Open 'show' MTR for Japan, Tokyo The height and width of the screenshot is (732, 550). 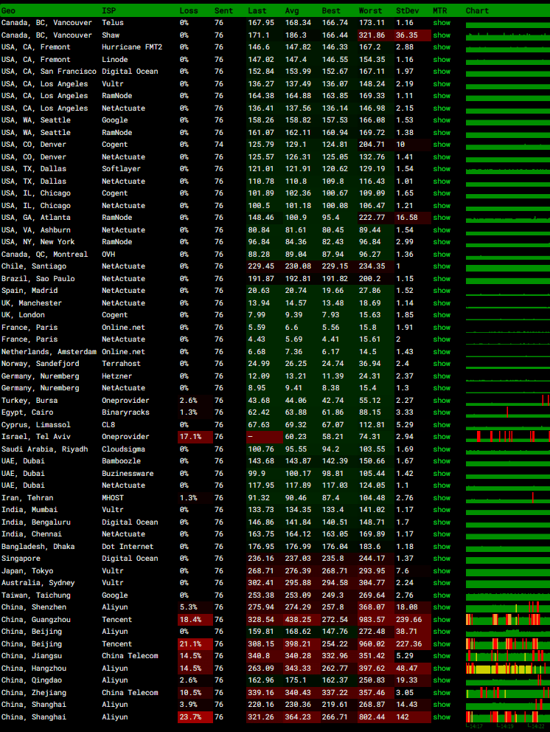(x=442, y=571)
